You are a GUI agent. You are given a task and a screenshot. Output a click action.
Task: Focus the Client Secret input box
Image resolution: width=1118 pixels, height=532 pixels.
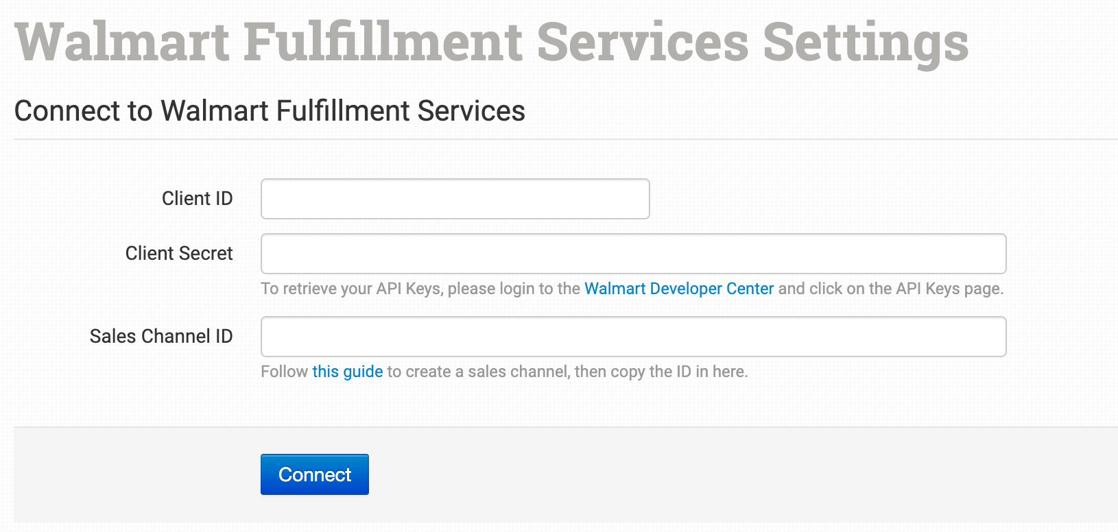(633, 254)
